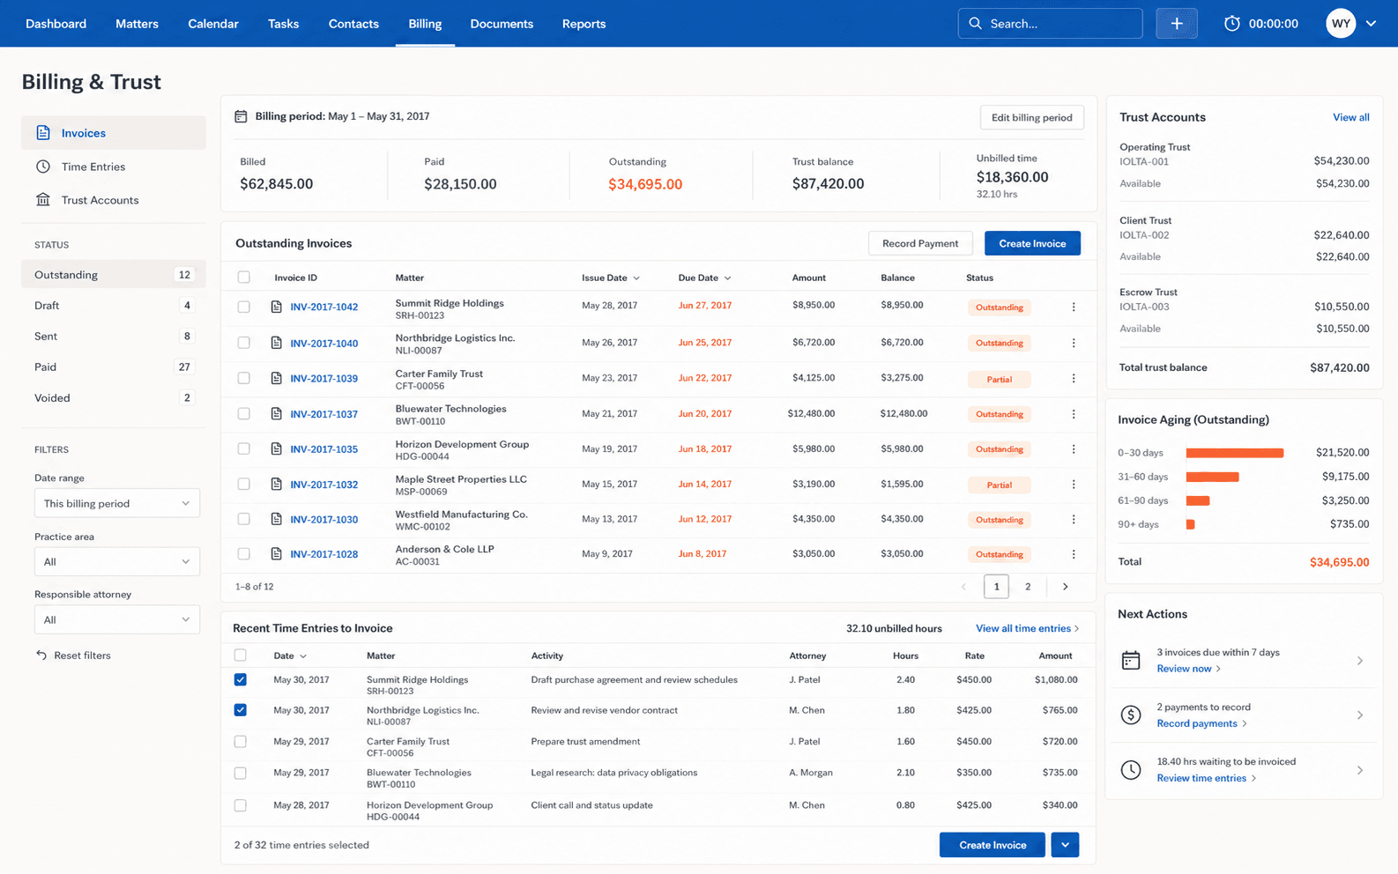This screenshot has height=874, width=1398.
Task: Check the INV-2017-1035 row checkbox
Action: [244, 448]
